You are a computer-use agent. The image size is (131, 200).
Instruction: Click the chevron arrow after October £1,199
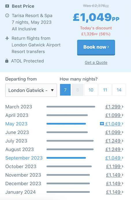pos(122,166)
